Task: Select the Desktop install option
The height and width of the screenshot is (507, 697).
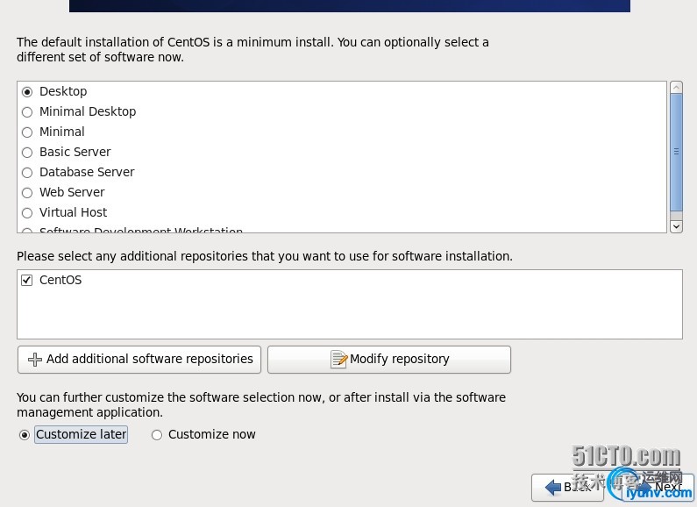Action: [27, 91]
